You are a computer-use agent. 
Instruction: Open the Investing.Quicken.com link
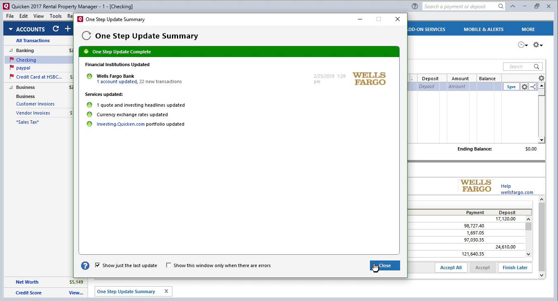[121, 124]
